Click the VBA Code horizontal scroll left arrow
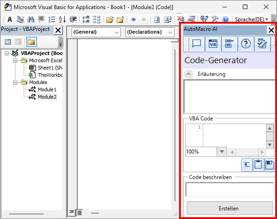Viewport: 277px width, 219px height. (x=232, y=152)
